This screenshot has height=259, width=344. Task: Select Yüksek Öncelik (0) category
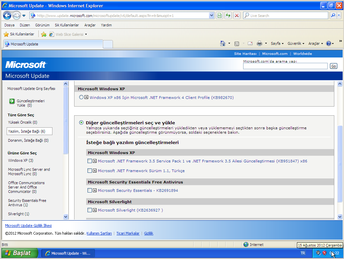[22, 122]
